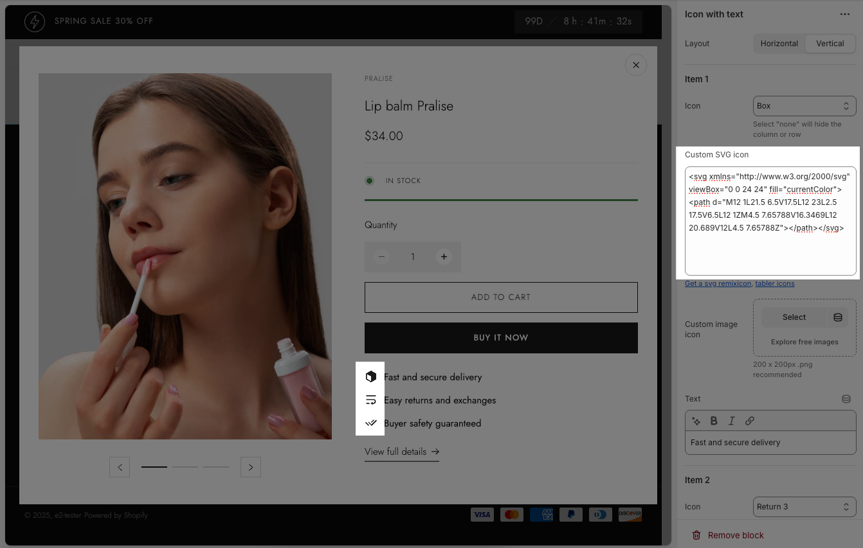Click the AI sparkle icon in Text toolbar

[x=696, y=421]
